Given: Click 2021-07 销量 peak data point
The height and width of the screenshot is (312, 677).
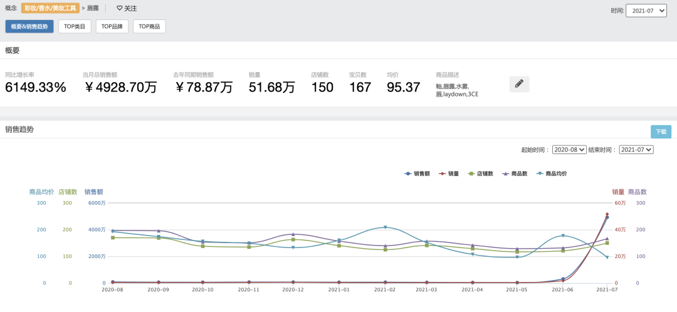Looking at the screenshot, I should click(607, 214).
